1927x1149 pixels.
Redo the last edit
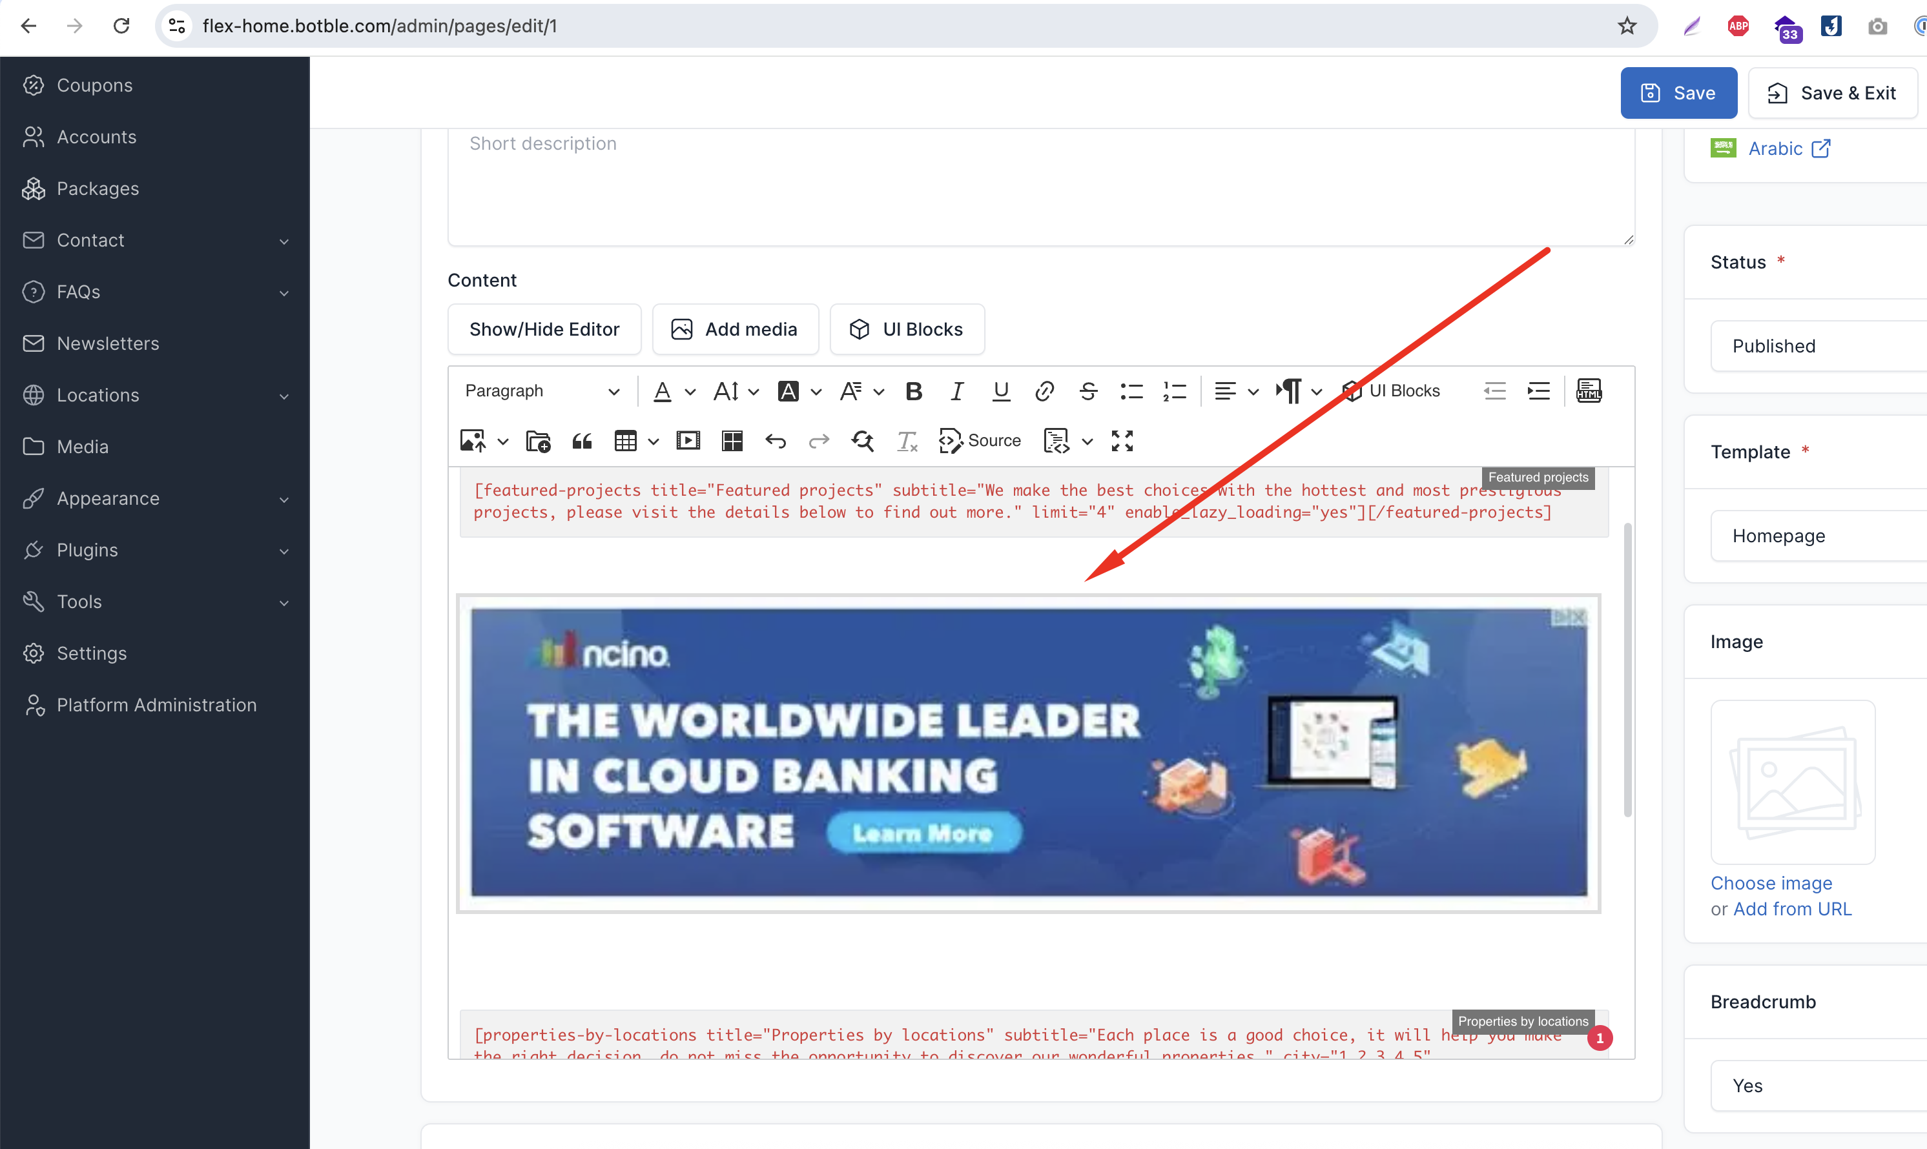(819, 442)
